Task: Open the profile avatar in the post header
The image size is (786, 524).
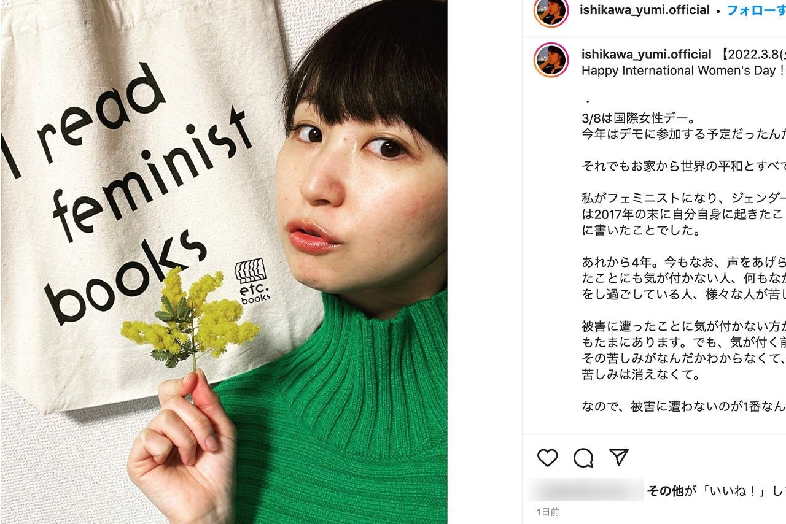Action: click(551, 12)
